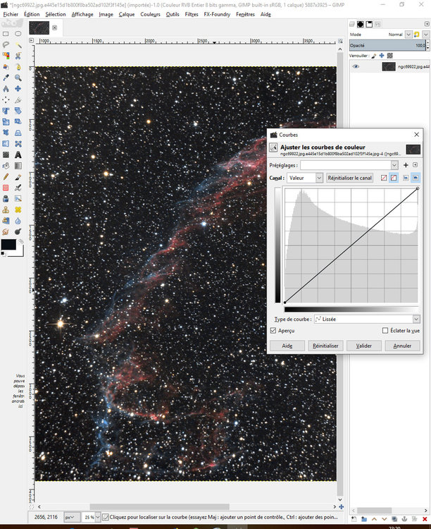Select the Fuzzy Select magic wand tool
Screen dimensions: 431x529
18,45
